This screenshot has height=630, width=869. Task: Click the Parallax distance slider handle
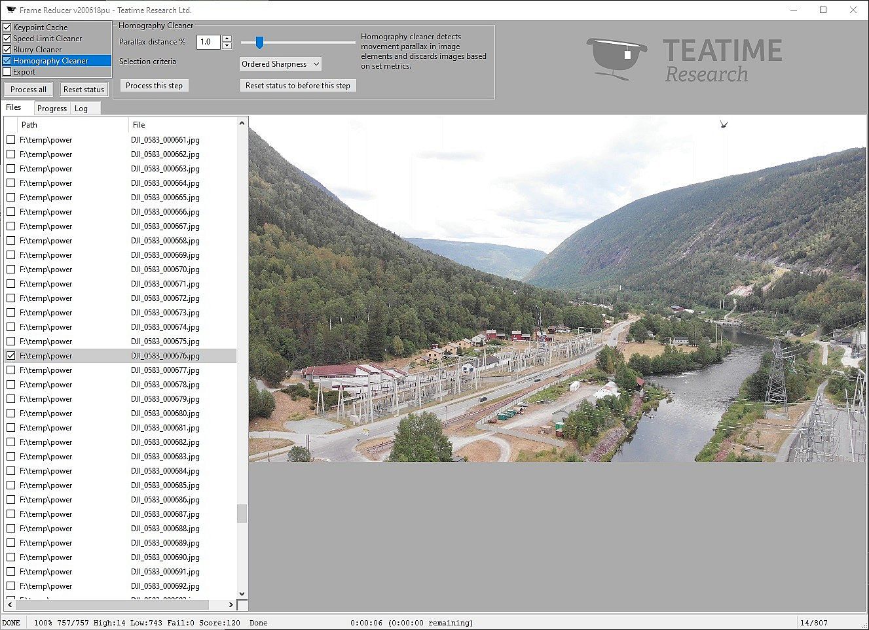(259, 43)
